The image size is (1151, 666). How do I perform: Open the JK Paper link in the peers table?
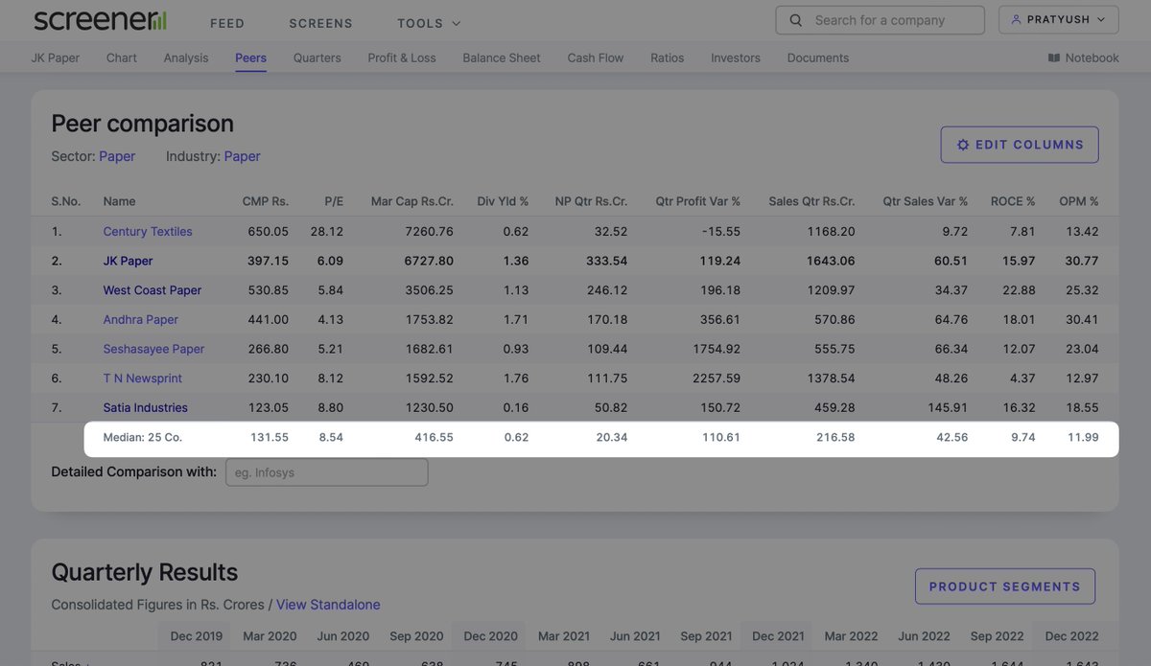click(x=128, y=261)
